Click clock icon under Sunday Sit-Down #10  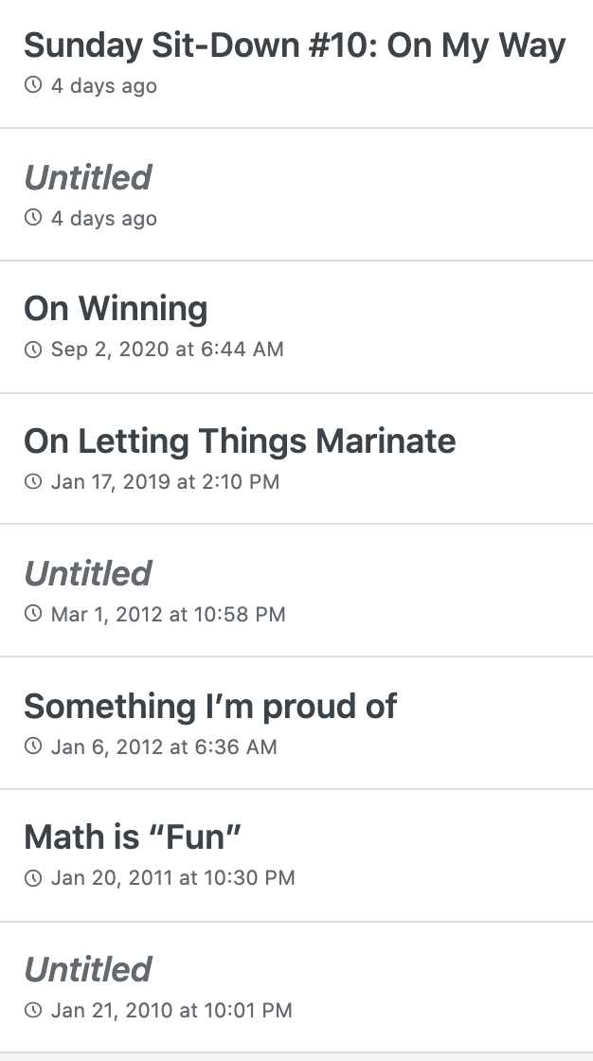[x=33, y=86]
